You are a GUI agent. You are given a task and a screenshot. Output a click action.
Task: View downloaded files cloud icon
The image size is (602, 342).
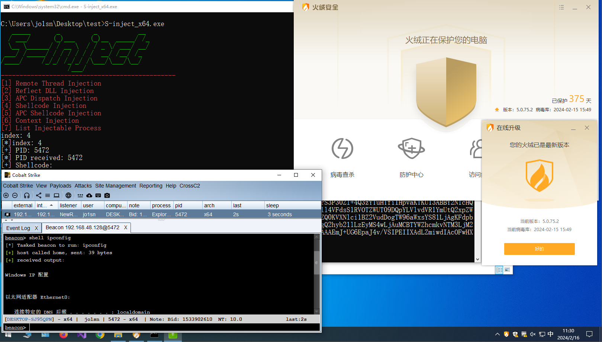tap(89, 195)
